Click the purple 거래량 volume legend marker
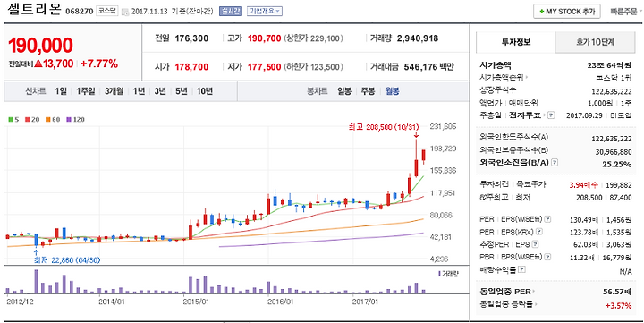The image size is (644, 323). click(439, 273)
